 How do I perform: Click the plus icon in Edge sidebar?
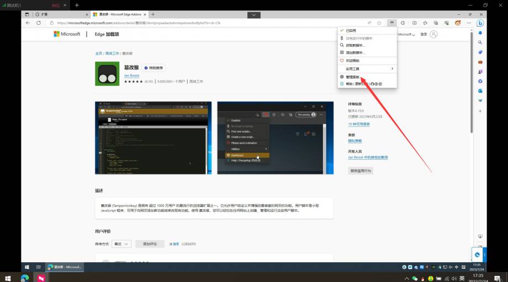pyautogui.click(x=480, y=111)
